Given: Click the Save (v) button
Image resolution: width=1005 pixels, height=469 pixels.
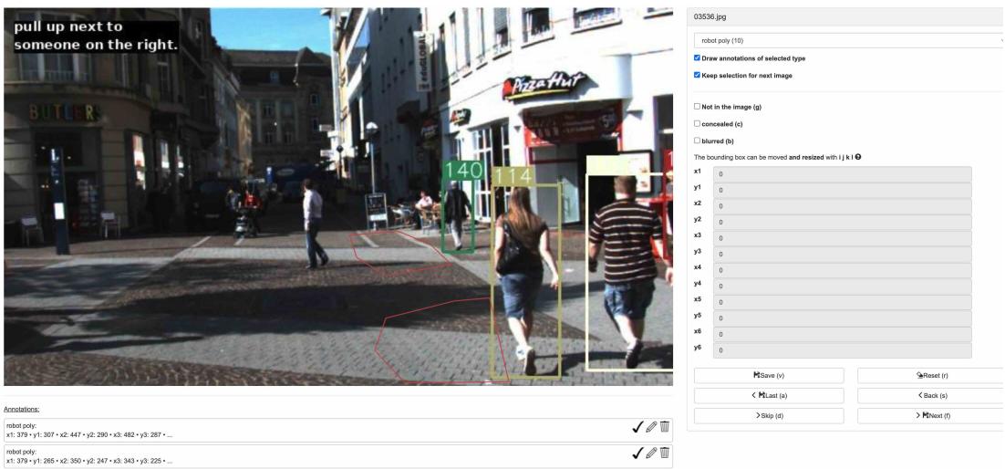Looking at the screenshot, I should click(x=769, y=375).
